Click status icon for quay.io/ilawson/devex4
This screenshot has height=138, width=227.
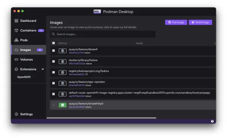(x=62, y=51)
